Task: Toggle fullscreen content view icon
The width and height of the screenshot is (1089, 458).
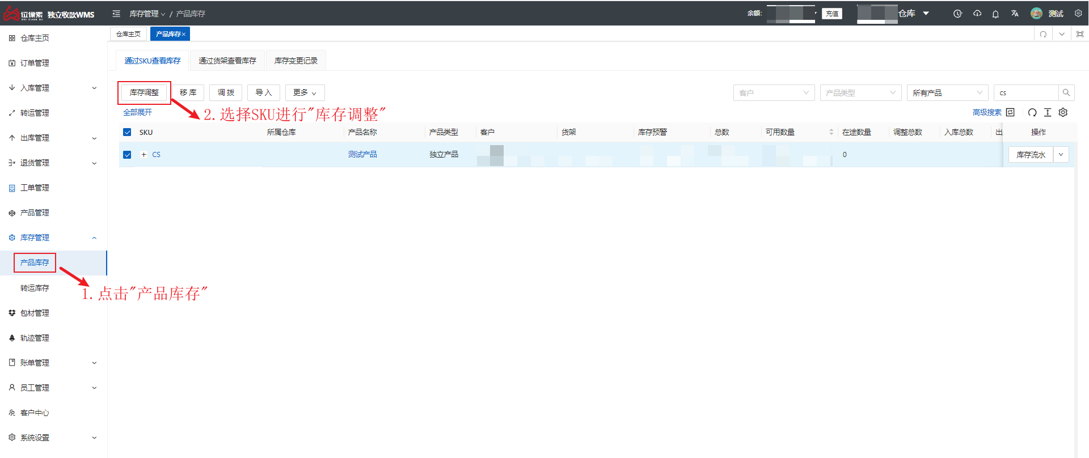Action: 1080,34
